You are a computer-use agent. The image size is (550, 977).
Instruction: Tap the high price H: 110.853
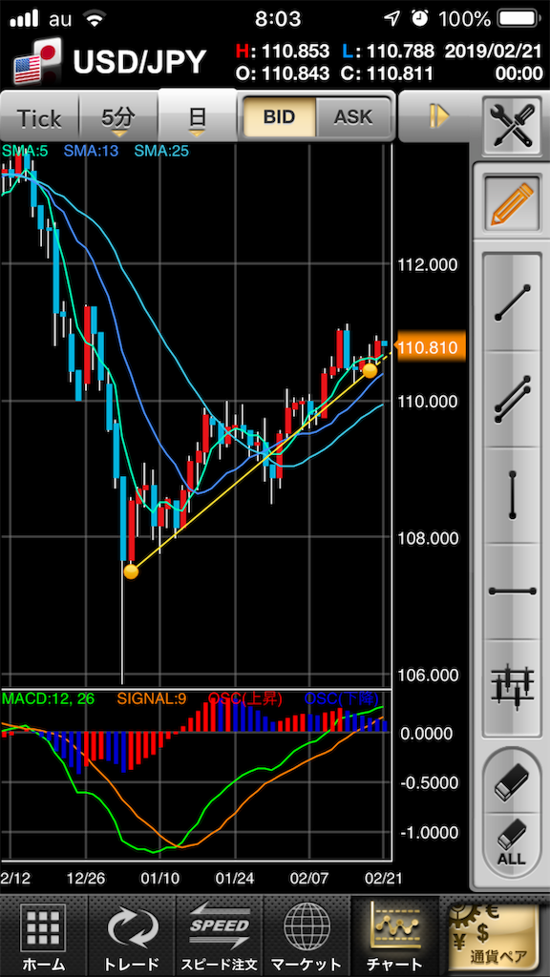pyautogui.click(x=283, y=51)
